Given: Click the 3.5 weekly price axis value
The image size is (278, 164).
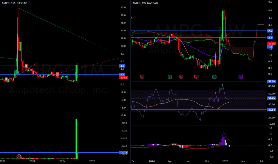Looking at the screenshot, I should pyautogui.click(x=270, y=25).
